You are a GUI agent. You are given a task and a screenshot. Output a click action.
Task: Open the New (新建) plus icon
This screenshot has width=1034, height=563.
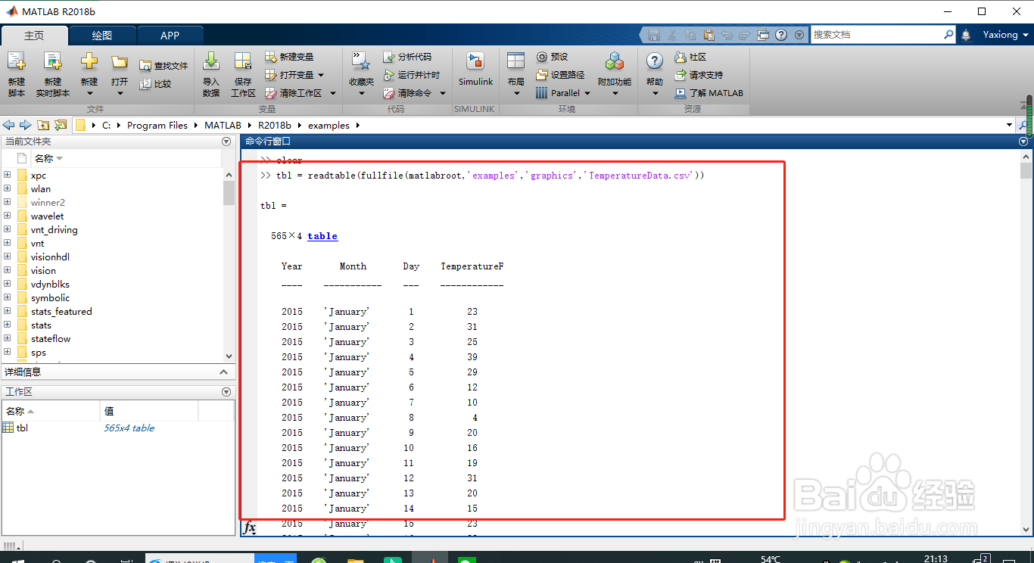point(89,62)
